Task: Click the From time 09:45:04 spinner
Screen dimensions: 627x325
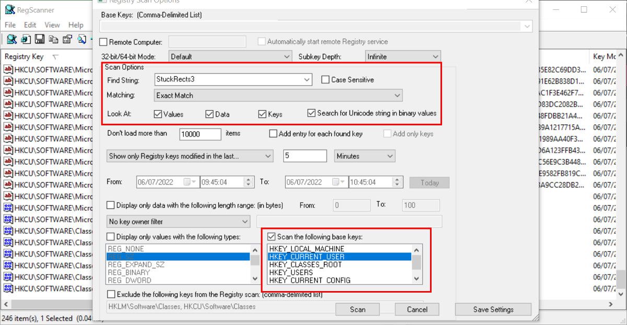Action: click(x=249, y=182)
